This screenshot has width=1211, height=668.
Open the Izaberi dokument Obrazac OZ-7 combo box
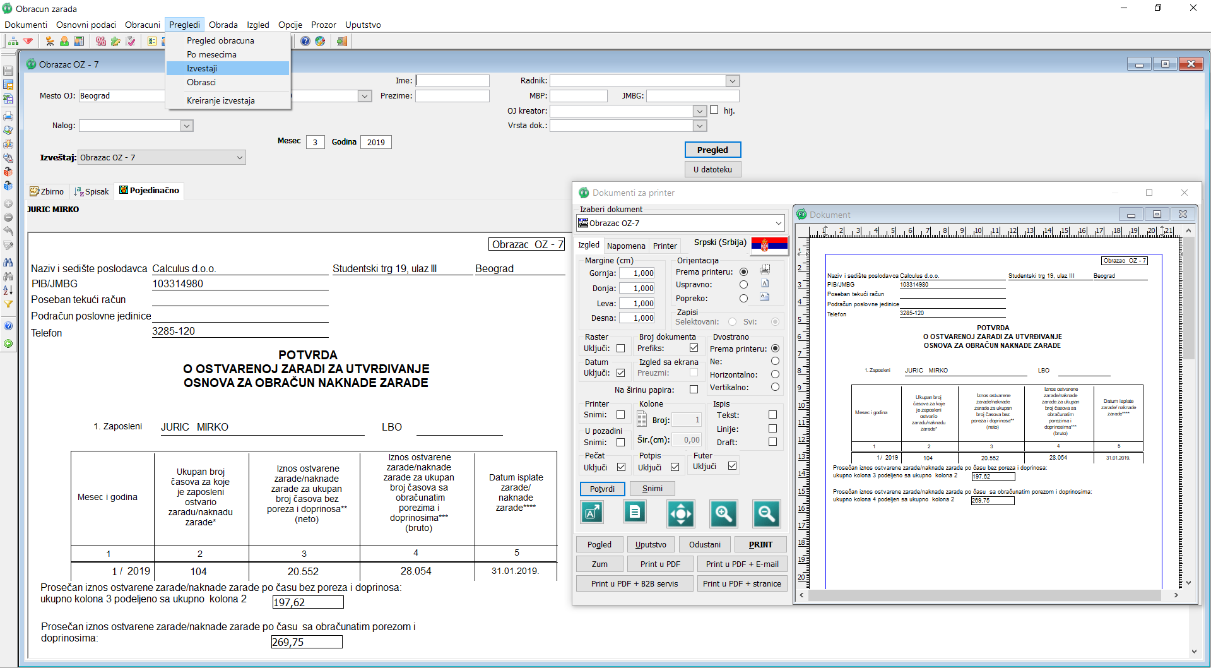click(x=778, y=223)
